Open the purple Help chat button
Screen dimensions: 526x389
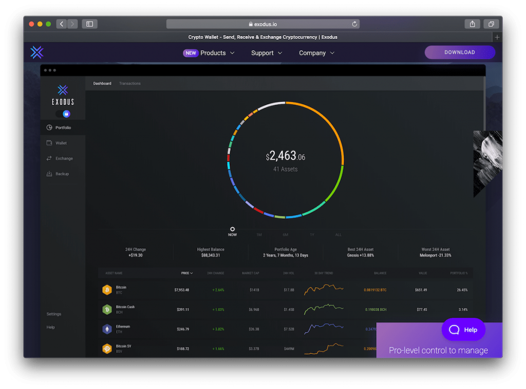tap(463, 329)
